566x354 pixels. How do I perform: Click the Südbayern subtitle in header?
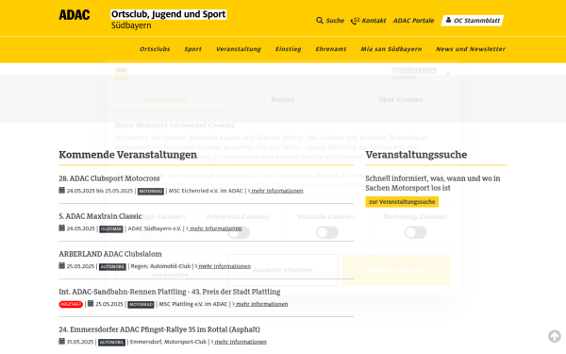pos(131,25)
